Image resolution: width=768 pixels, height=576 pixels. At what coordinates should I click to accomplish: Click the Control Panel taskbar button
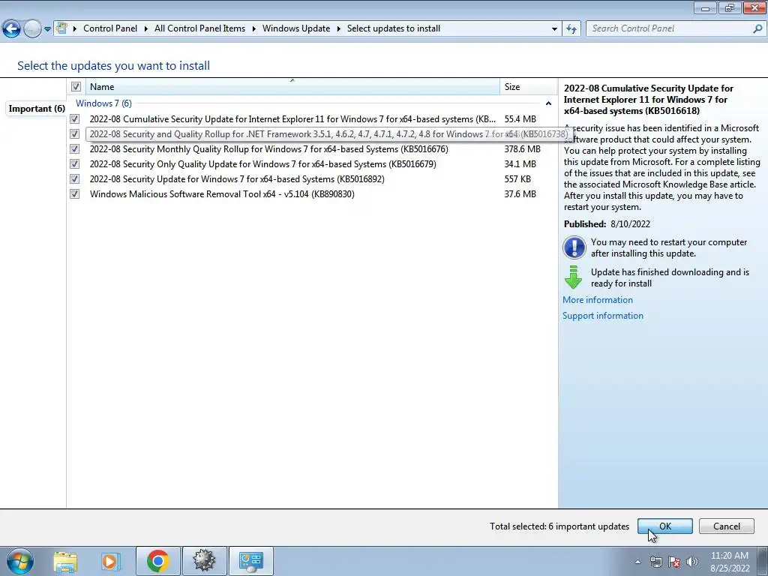[251, 561]
